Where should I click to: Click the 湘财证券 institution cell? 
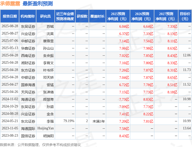pyautogui.click(x=28, y=63)
